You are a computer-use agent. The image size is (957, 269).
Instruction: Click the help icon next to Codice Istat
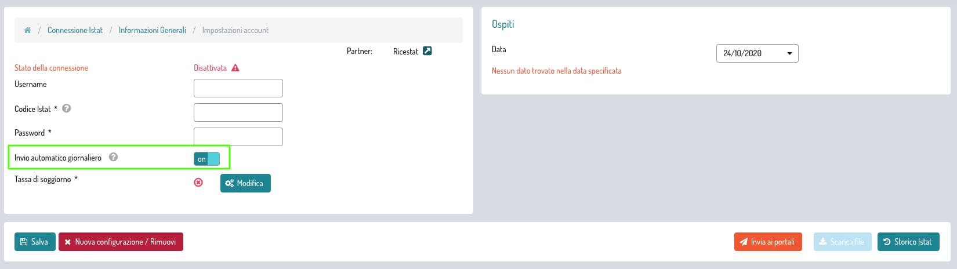[x=67, y=108]
